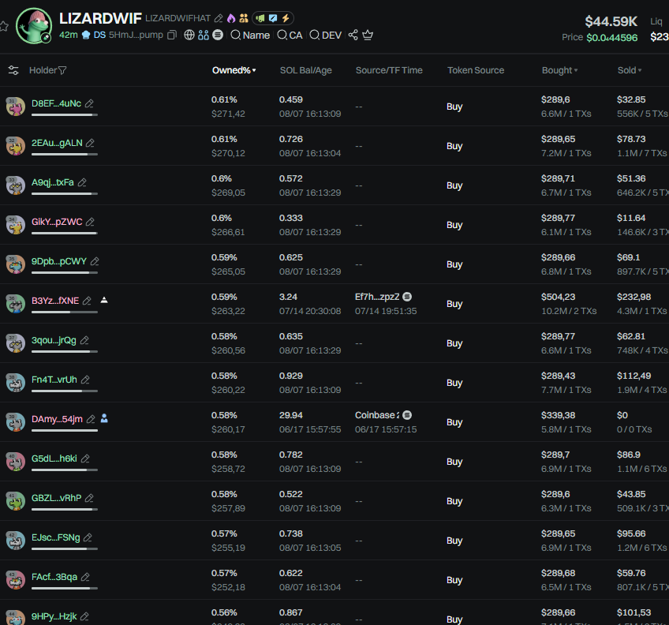Click the purple flame icon
This screenshot has width=669, height=625.
pos(231,18)
